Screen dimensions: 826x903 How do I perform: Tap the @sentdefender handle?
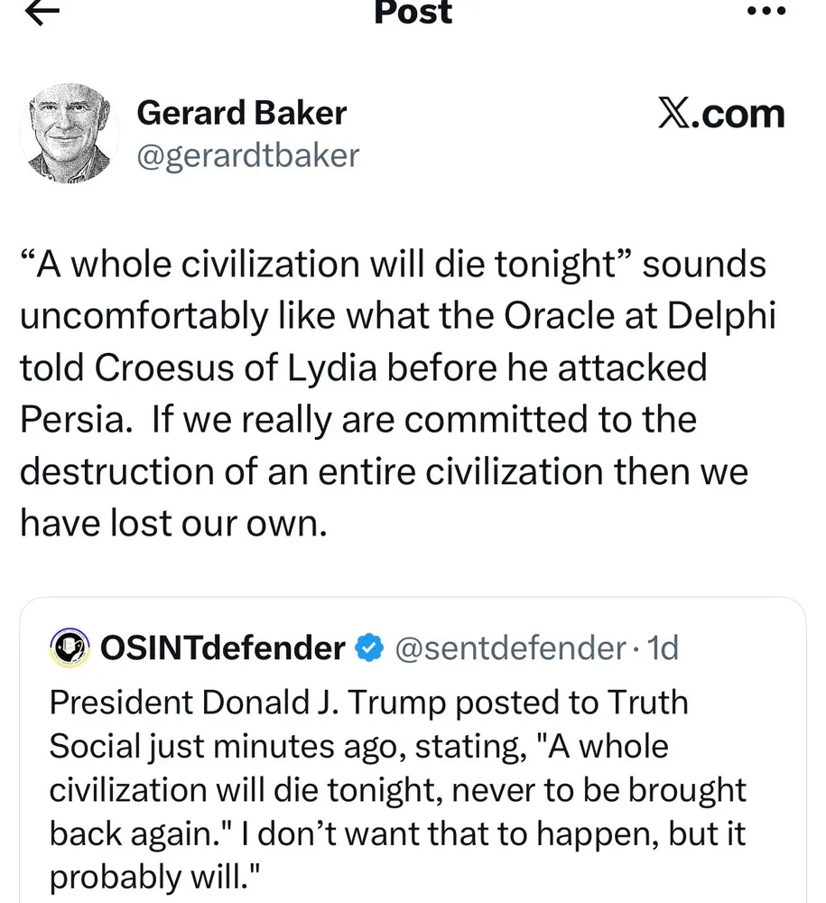511,647
